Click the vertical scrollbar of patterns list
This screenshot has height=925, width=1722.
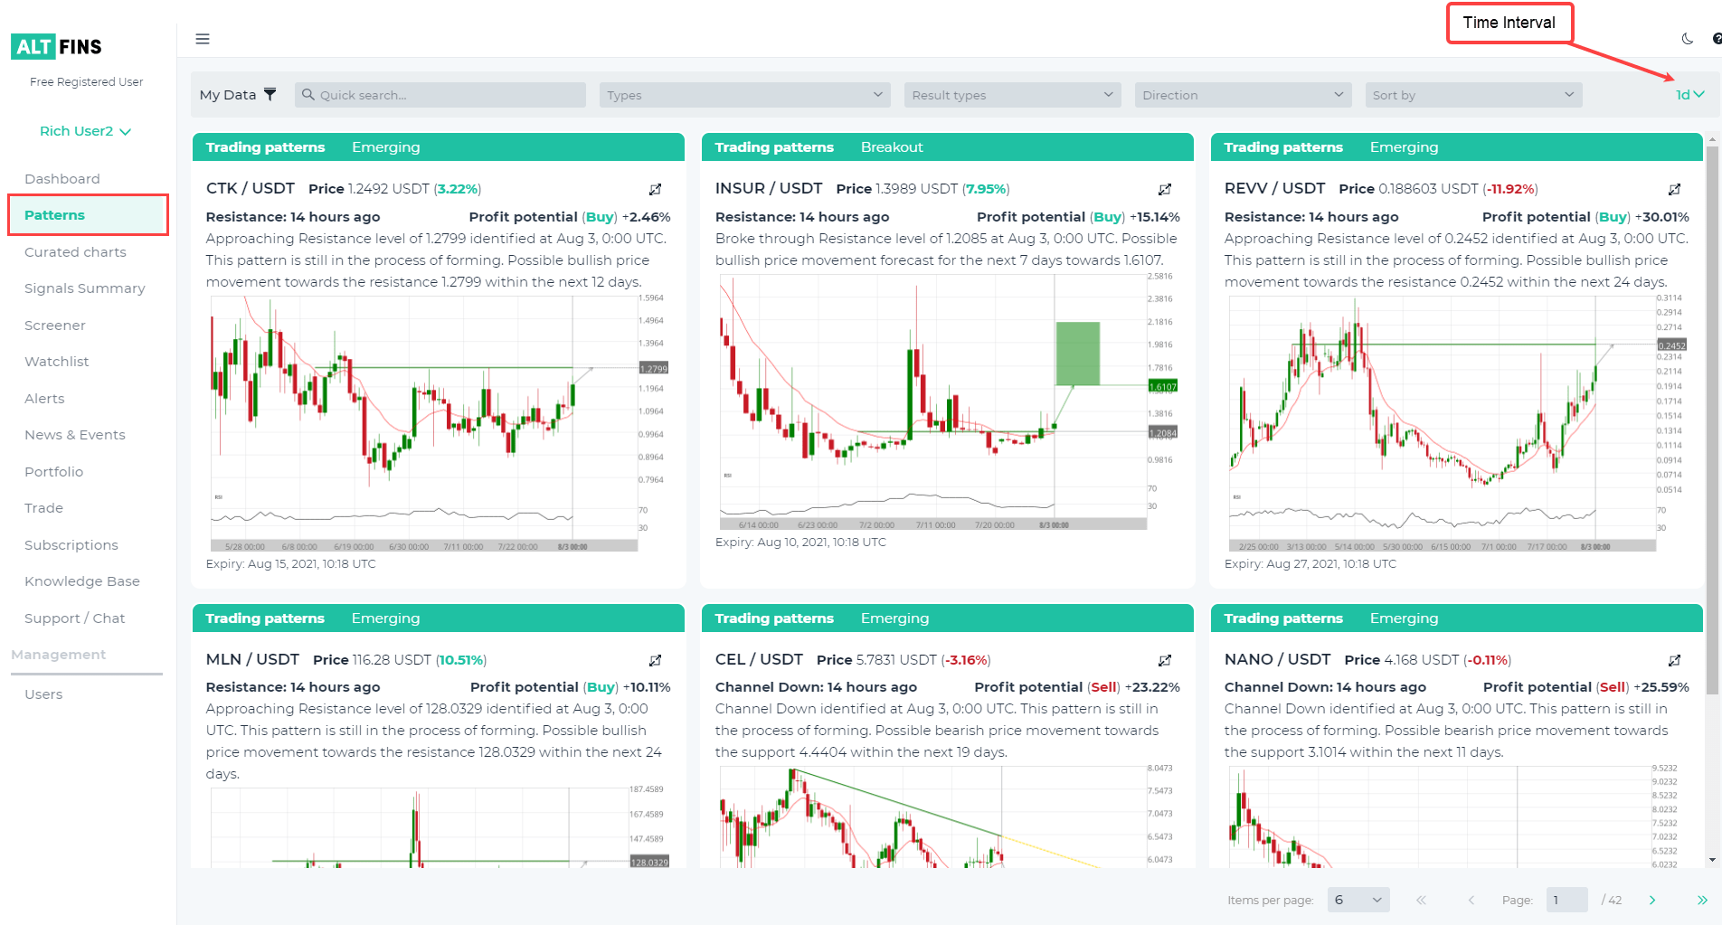(x=1712, y=420)
